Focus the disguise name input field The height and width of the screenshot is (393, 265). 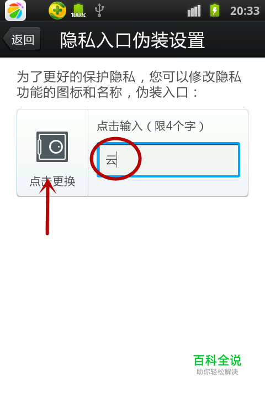(168, 160)
